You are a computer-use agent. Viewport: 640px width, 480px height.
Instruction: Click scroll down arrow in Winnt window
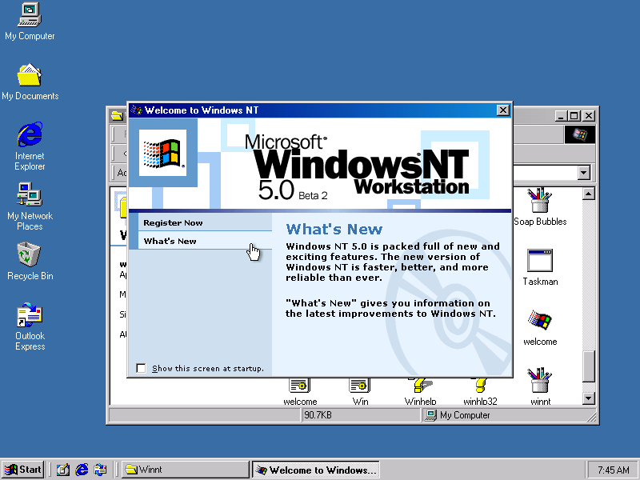588,398
